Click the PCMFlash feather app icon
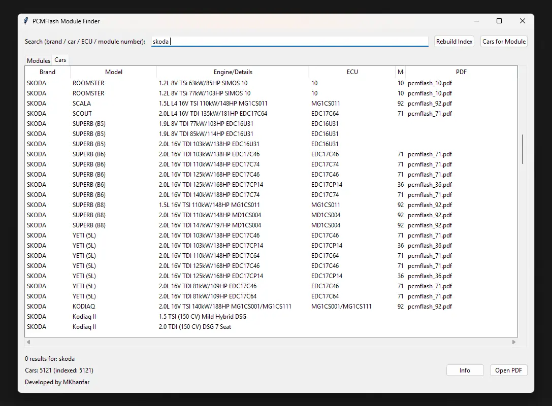This screenshot has width=552, height=406. point(26,21)
